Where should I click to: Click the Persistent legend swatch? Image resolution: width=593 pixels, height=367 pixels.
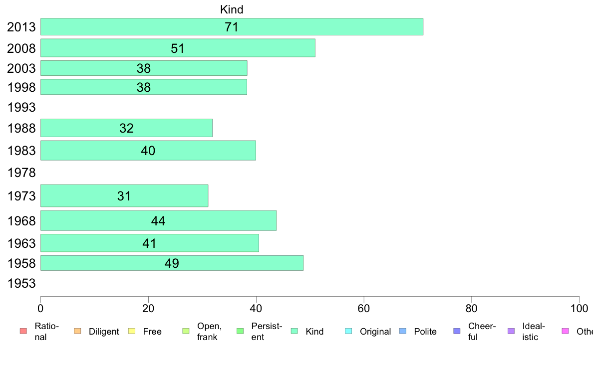click(x=240, y=331)
